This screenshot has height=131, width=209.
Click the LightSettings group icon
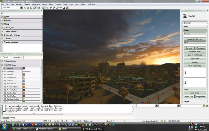coord(4,65)
